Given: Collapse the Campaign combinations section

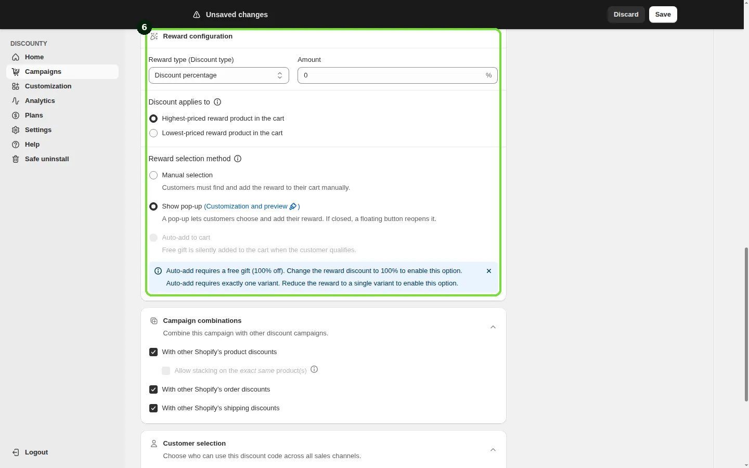Looking at the screenshot, I should click(493, 327).
